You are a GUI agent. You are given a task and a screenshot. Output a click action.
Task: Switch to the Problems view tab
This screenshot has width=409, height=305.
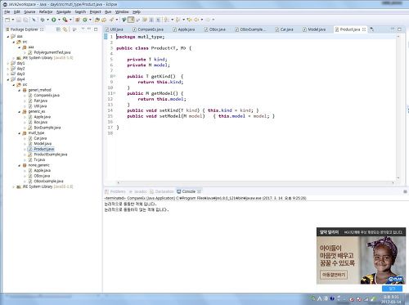click(x=115, y=191)
